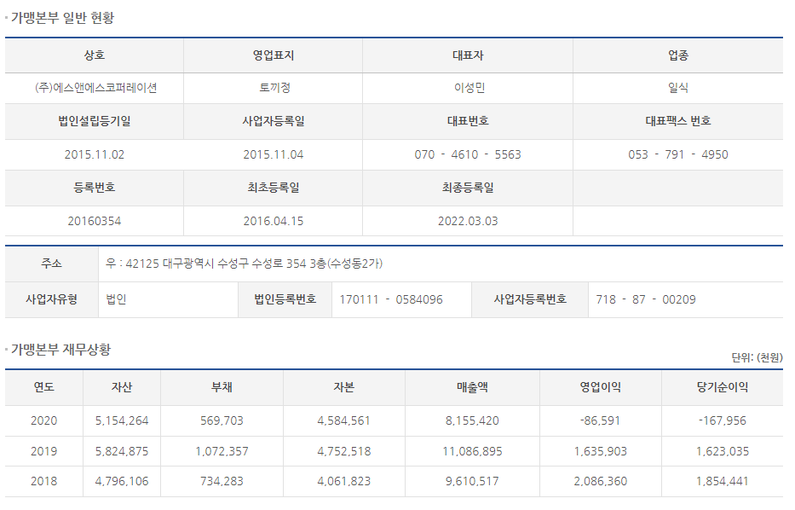Select business number 718 - 87 - 00209

point(646,299)
